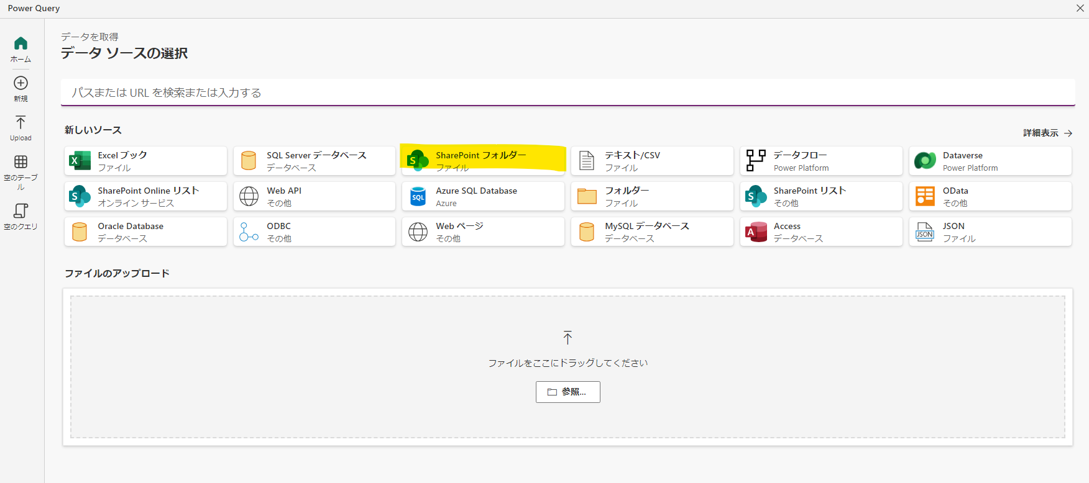Select Web API label text

pos(284,191)
